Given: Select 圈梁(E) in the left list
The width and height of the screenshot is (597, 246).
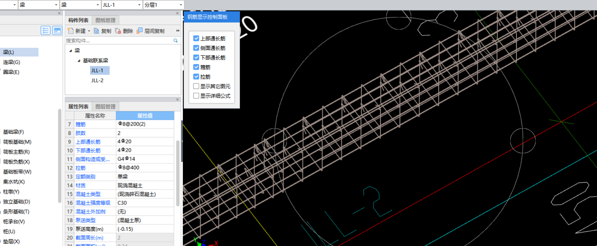Looking at the screenshot, I should pos(11,72).
